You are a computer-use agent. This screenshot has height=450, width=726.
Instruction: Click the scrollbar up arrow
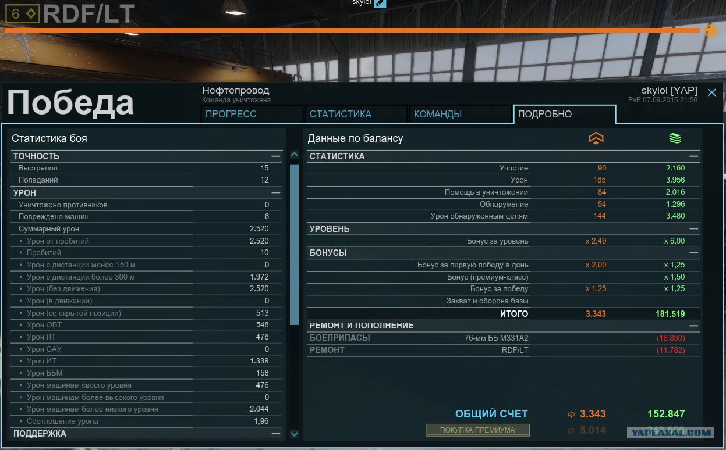[294, 155]
